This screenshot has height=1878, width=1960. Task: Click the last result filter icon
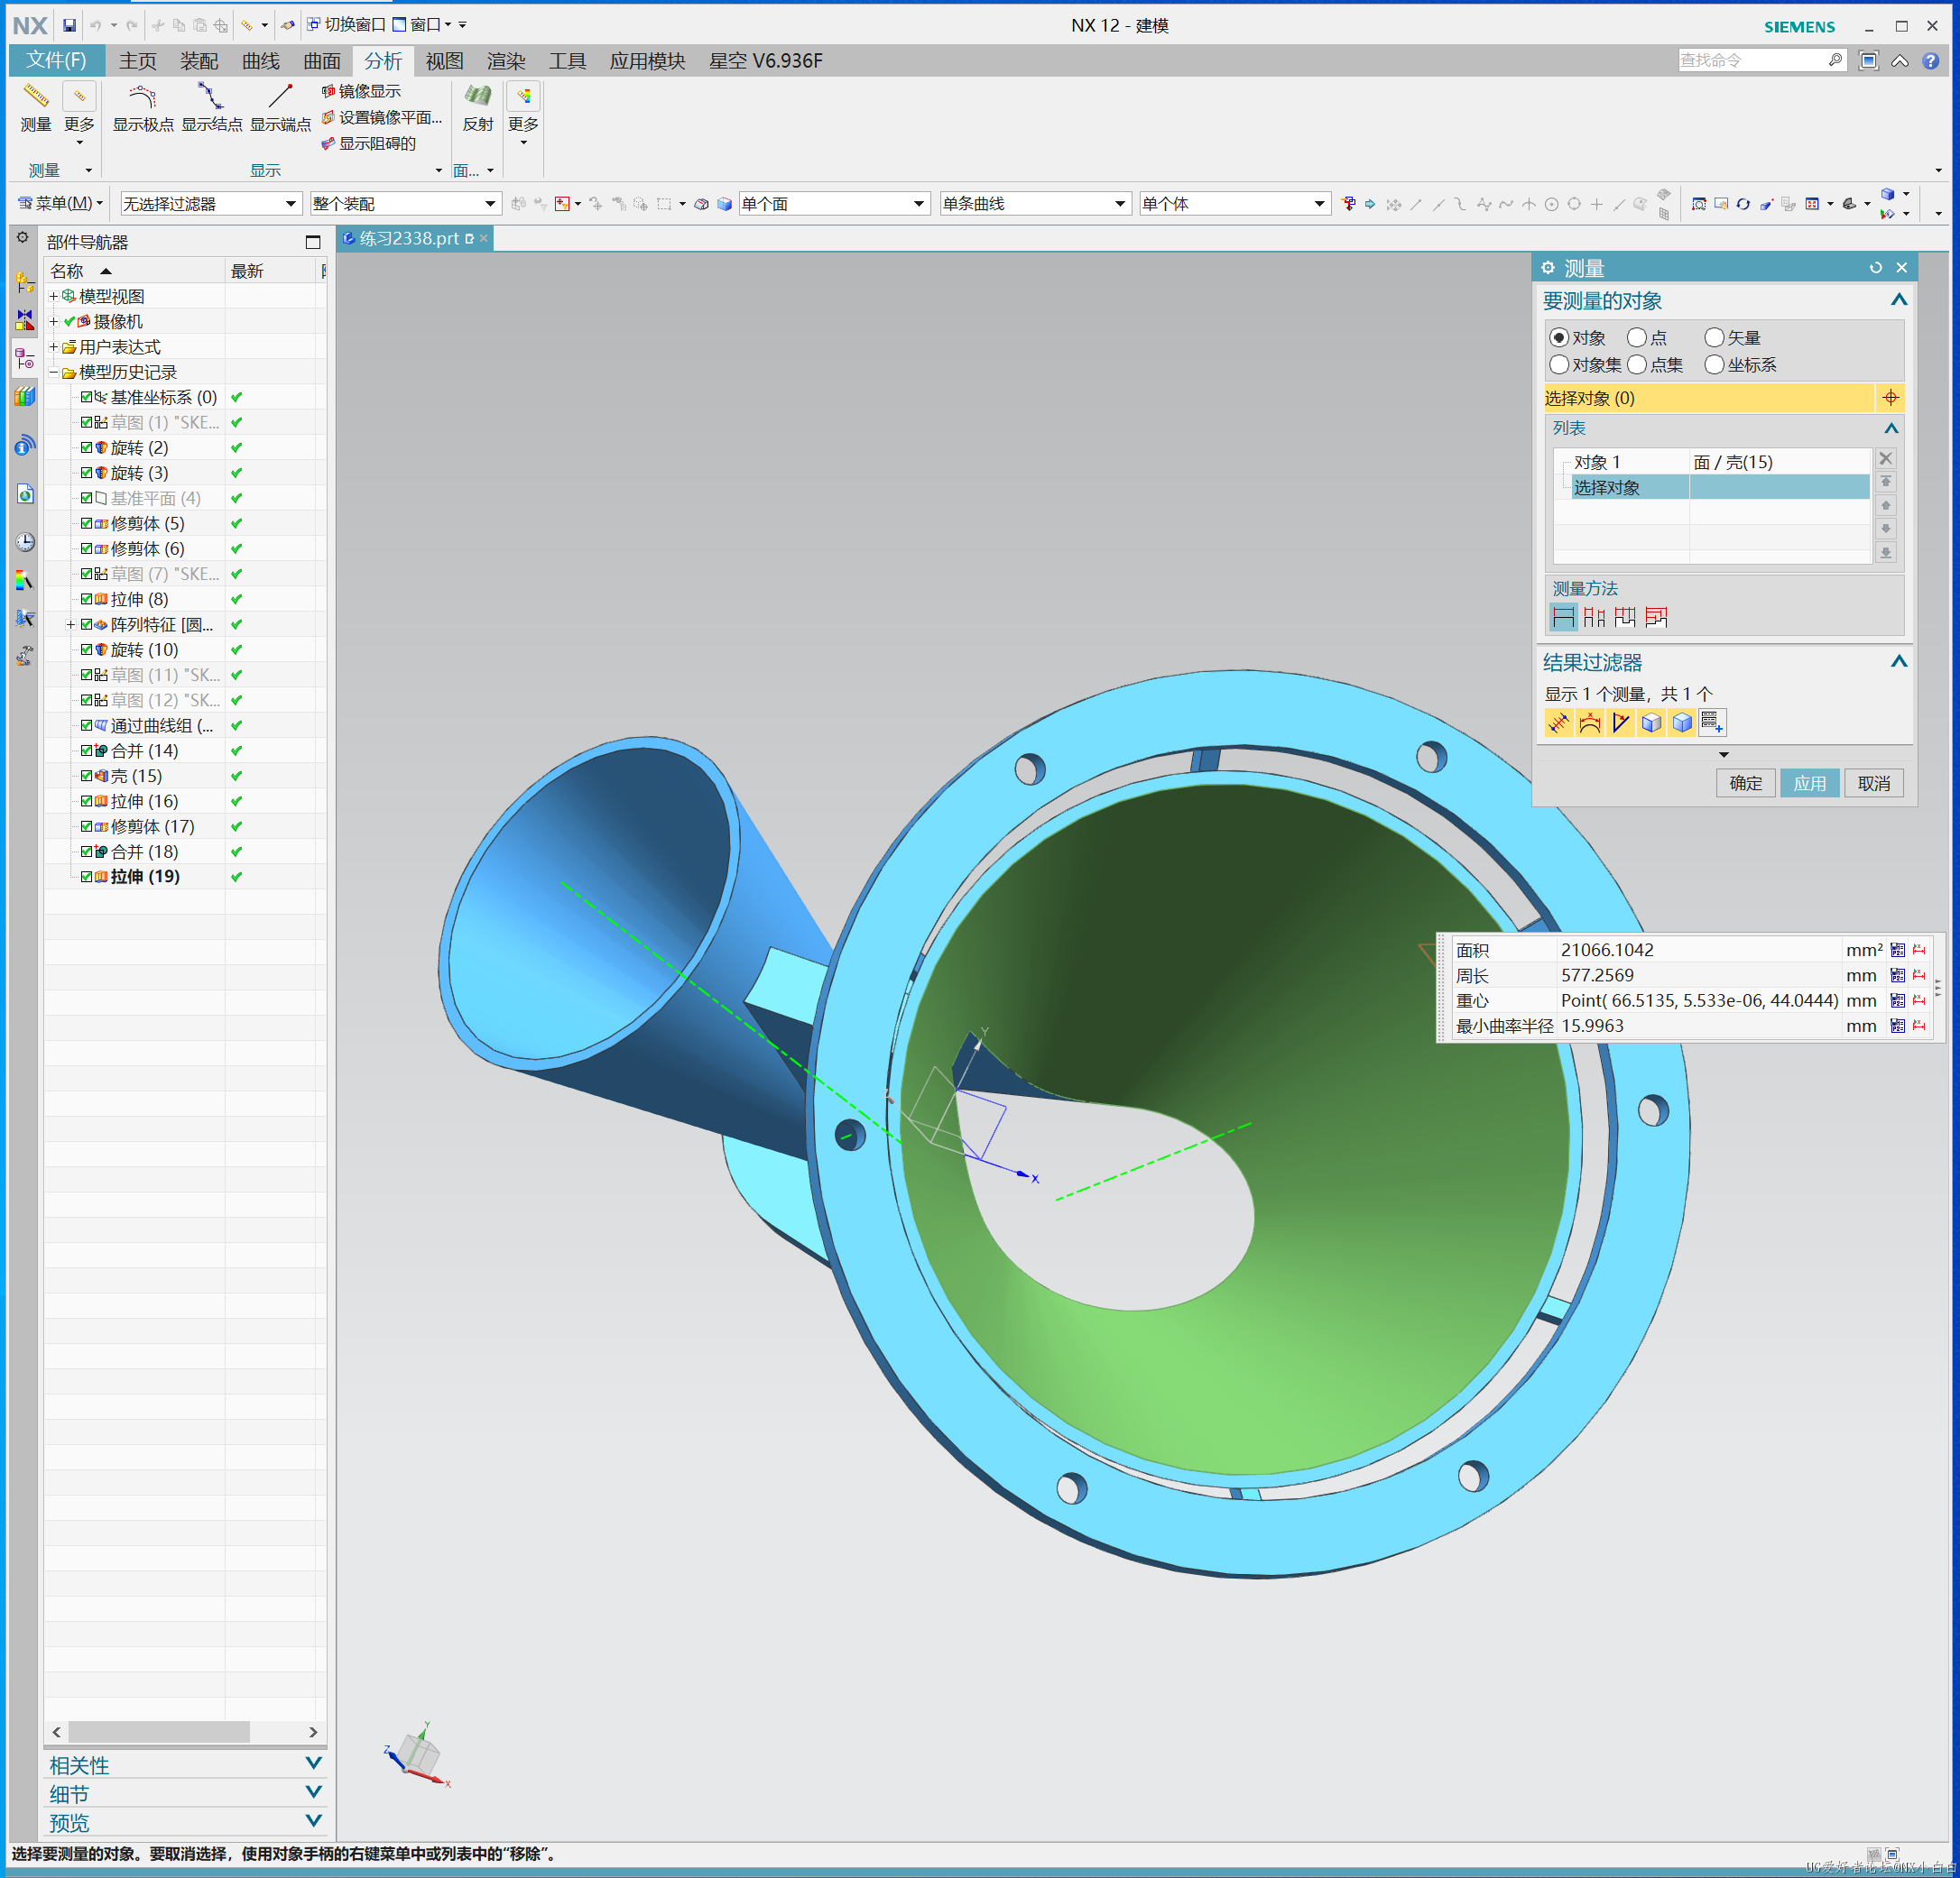(1712, 722)
